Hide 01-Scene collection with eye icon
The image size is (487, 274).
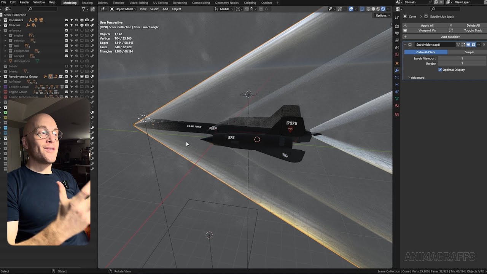pos(76,25)
